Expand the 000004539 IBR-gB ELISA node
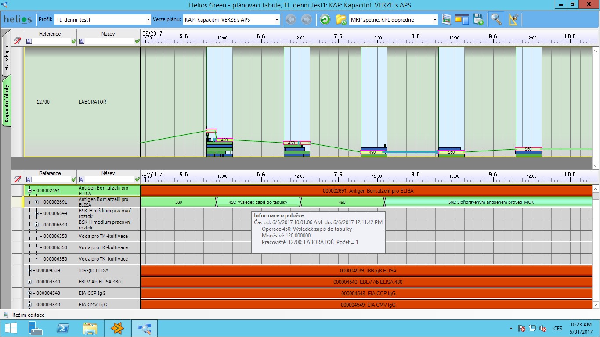 click(x=30, y=270)
